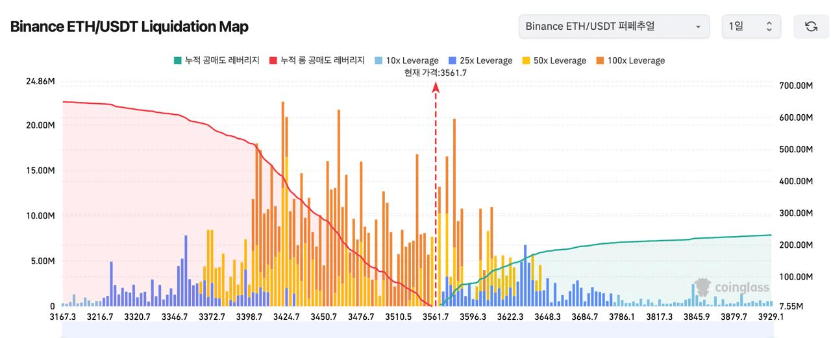Toggle 누적 롱 공매도 레버리지 legend series

[316, 60]
